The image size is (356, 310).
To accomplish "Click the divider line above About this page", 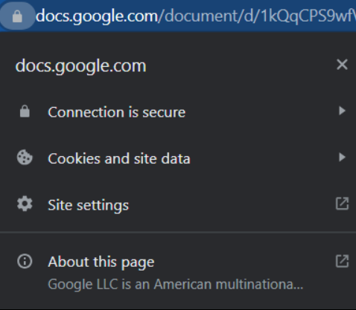I will [178, 233].
